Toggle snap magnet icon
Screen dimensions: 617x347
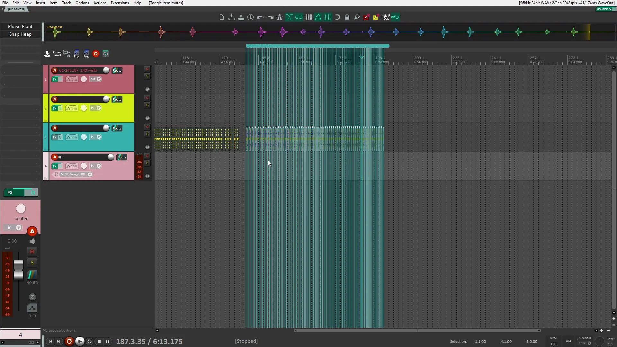pyautogui.click(x=337, y=17)
